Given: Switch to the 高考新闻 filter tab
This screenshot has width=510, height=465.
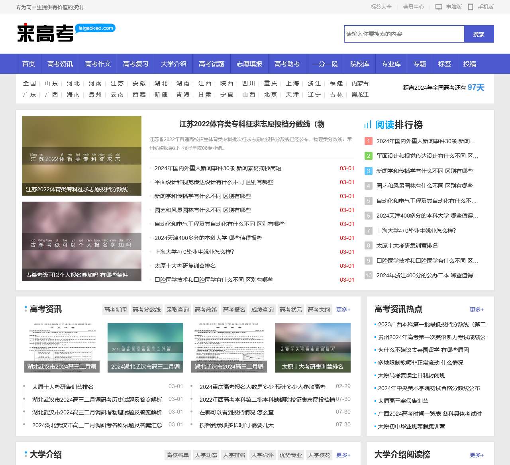Looking at the screenshot, I should (115, 309).
